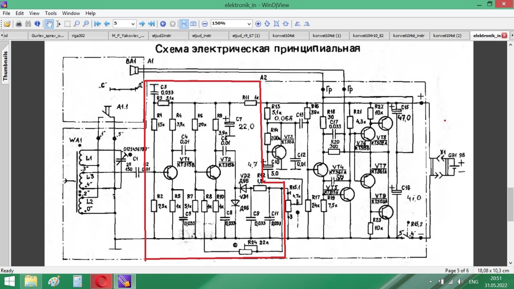Toggle facing pages layout
The width and height of the screenshot is (514, 289).
pos(193,24)
